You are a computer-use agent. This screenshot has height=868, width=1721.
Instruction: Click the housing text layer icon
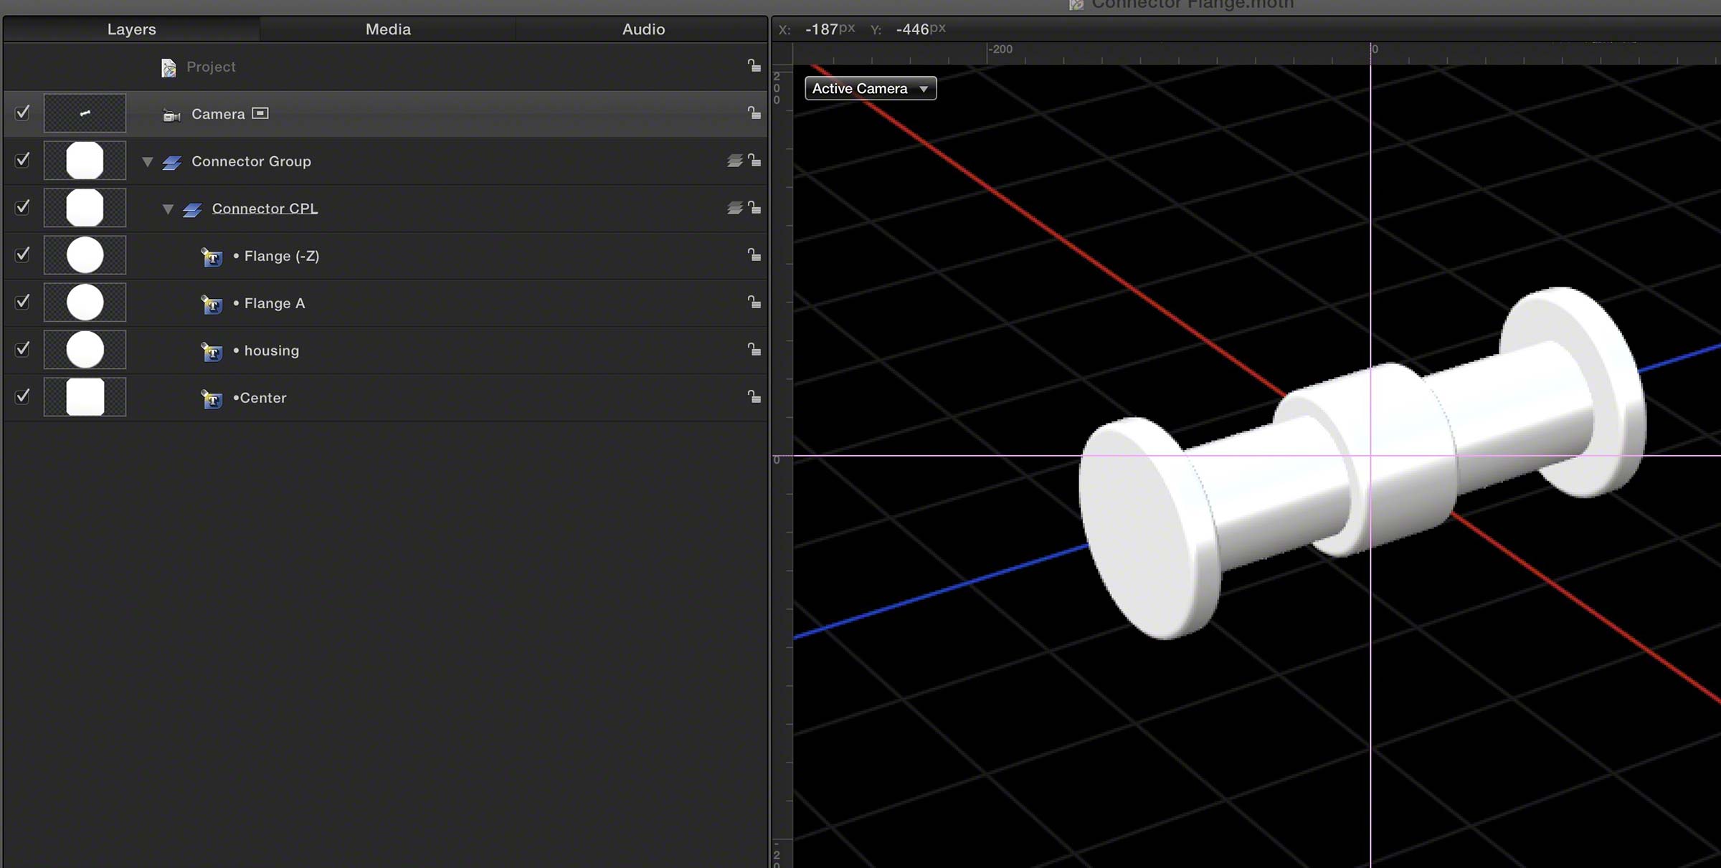(x=212, y=351)
